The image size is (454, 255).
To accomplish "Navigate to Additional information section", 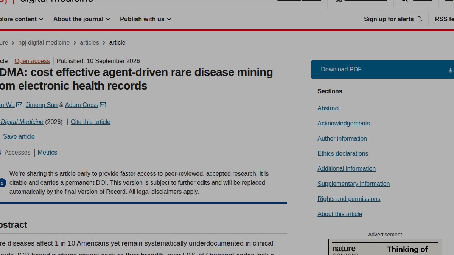I will 347,169.
